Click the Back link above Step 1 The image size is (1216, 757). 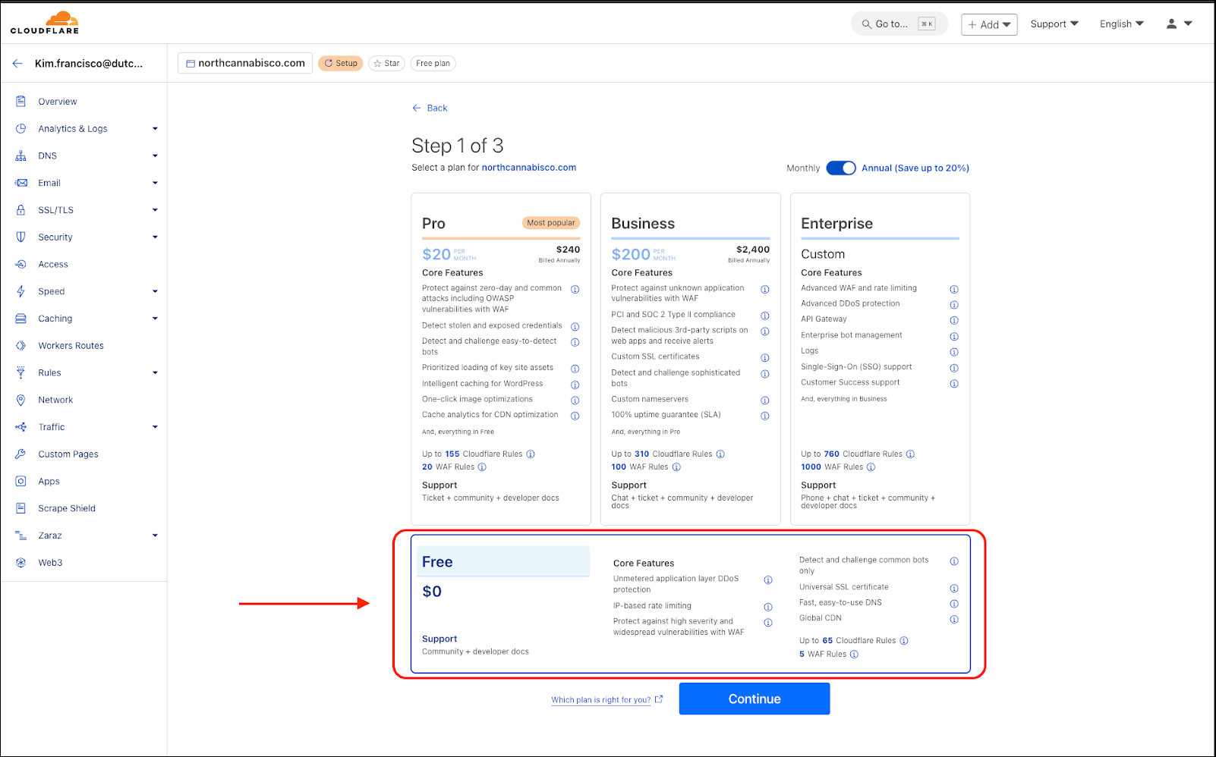pos(430,108)
